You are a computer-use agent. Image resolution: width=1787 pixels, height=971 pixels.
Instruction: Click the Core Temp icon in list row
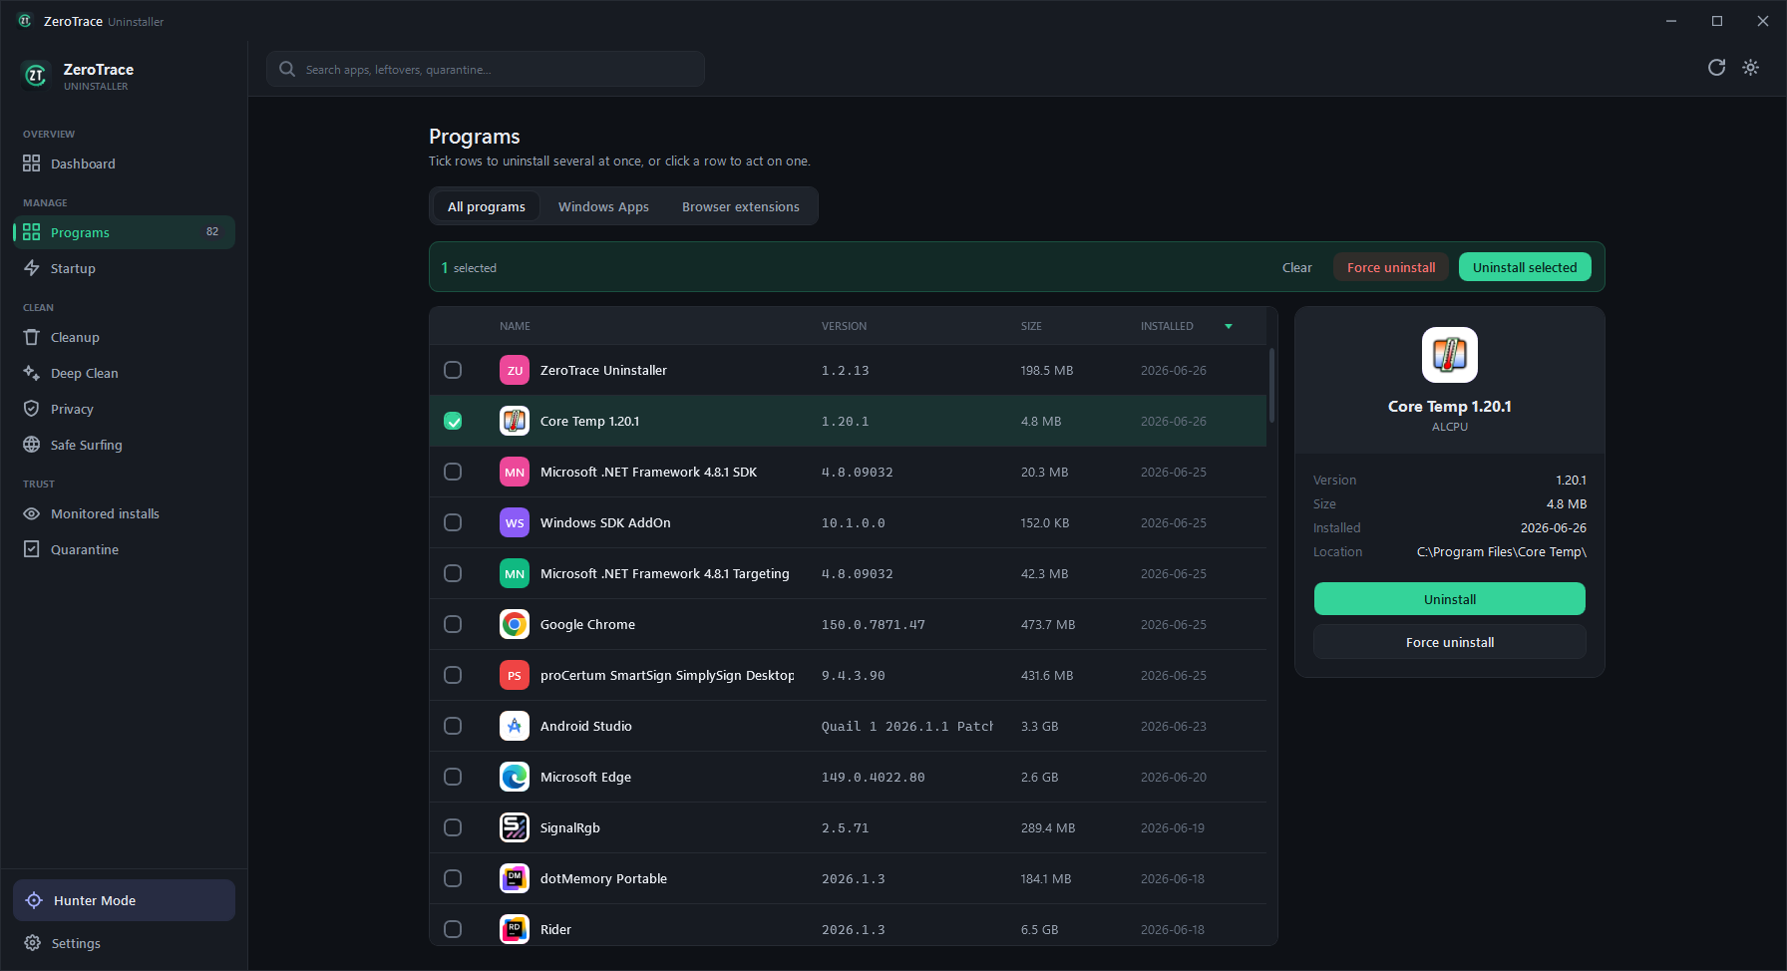coord(515,421)
